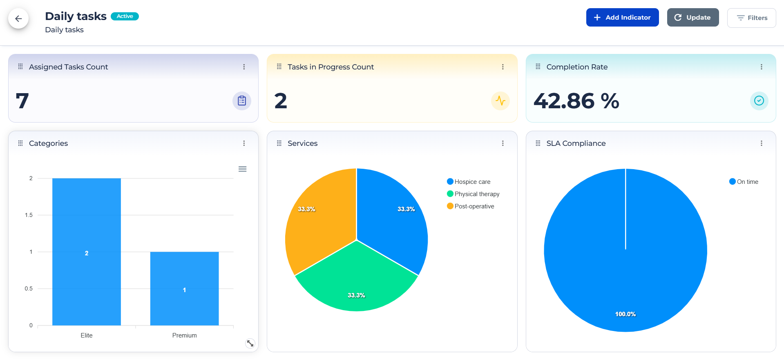
Task: Click the Premium bar in Categories chart
Action: (184, 288)
